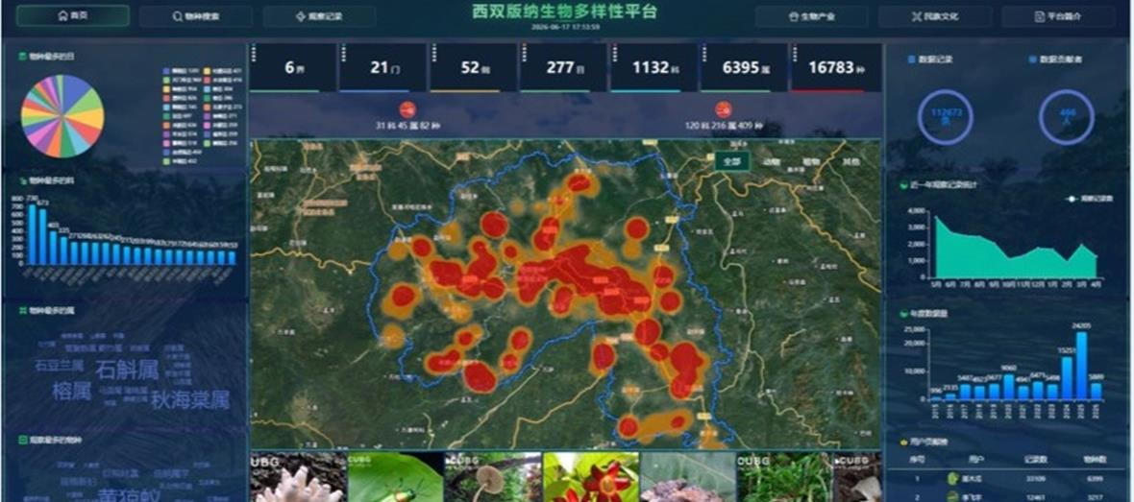Click the icon beside 物种最多的属 title
1134x502 pixels.
23,310
